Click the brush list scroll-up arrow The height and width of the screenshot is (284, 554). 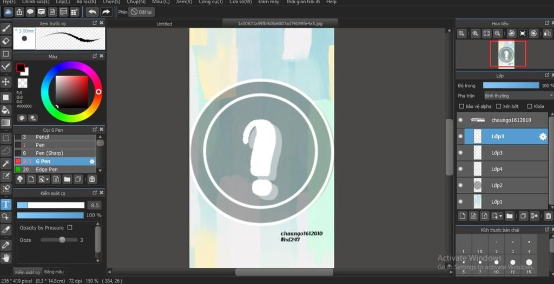[100, 137]
